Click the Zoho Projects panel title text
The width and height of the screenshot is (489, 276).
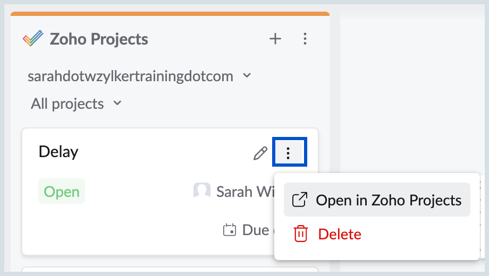[x=99, y=39]
